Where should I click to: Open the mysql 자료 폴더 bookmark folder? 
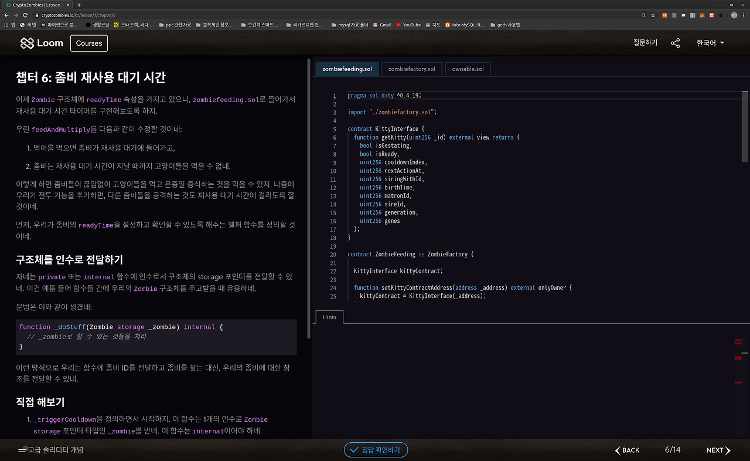pos(349,25)
